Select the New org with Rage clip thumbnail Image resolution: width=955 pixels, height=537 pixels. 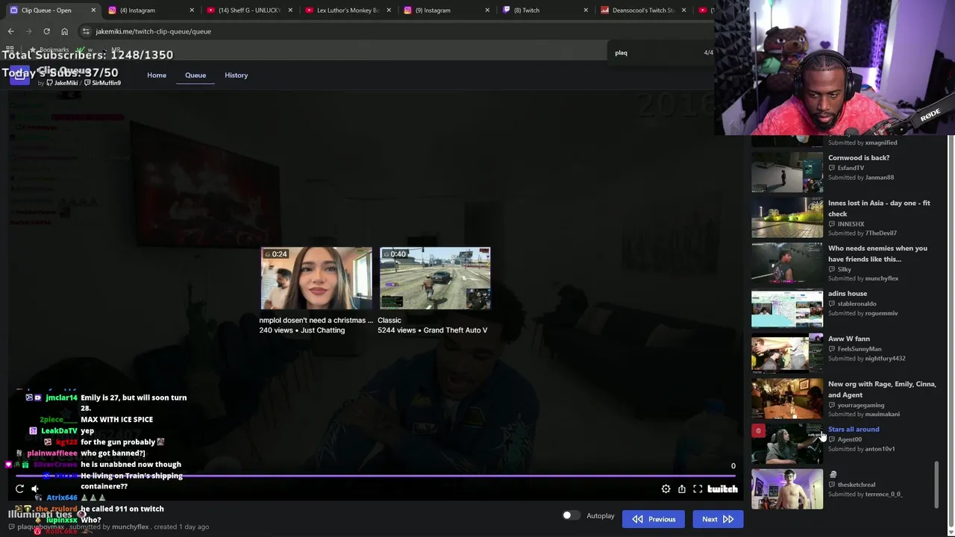click(787, 398)
